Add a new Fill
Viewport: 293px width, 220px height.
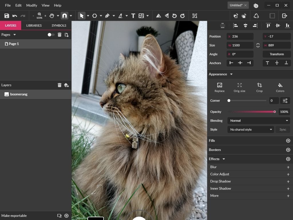tap(288, 141)
